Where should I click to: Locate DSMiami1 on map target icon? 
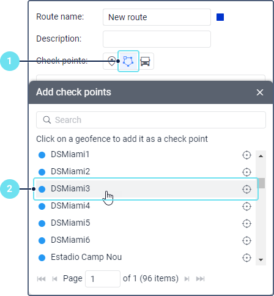pos(246,155)
